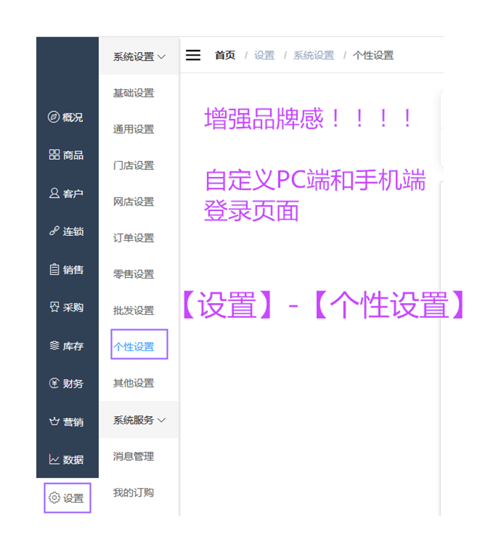
Task: Open 零售设置 submenu item
Action: 134,274
